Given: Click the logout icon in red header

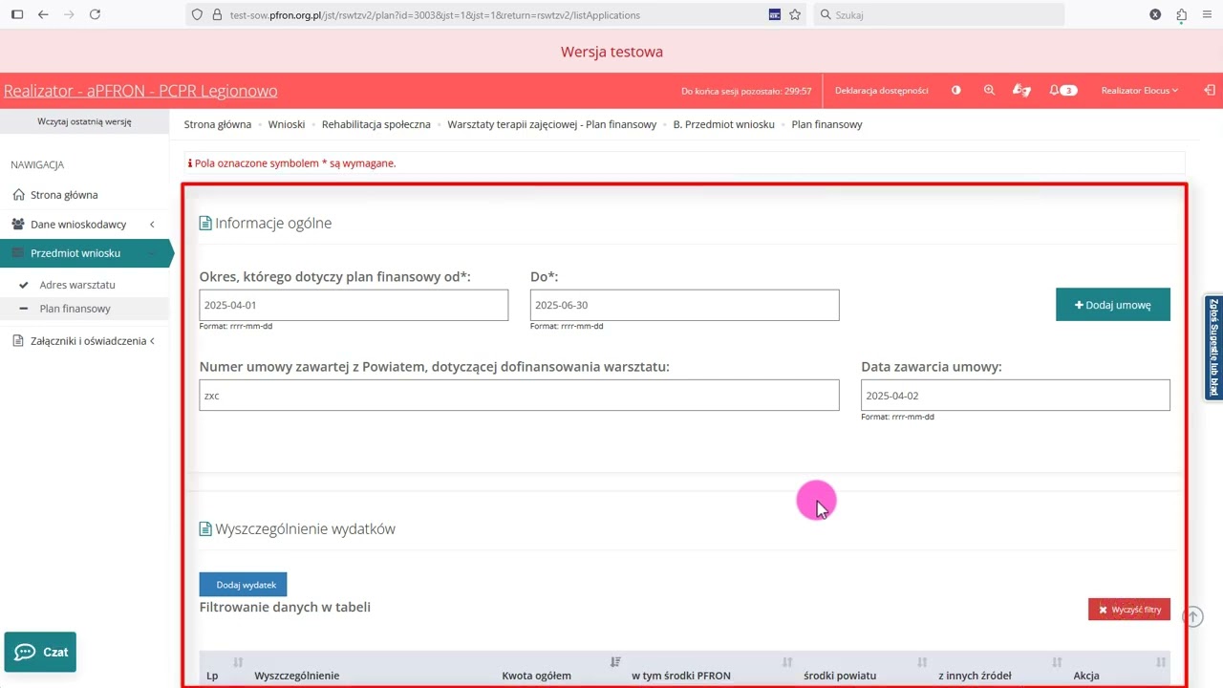Looking at the screenshot, I should (x=1210, y=91).
